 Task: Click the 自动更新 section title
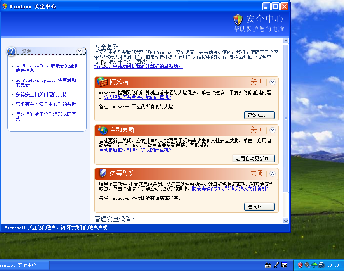tap(122, 130)
